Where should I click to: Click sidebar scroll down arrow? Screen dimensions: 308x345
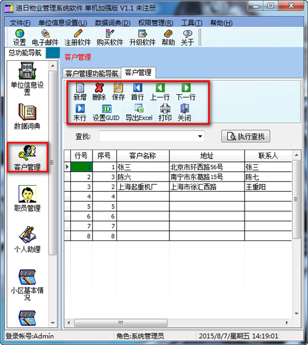[52, 323]
